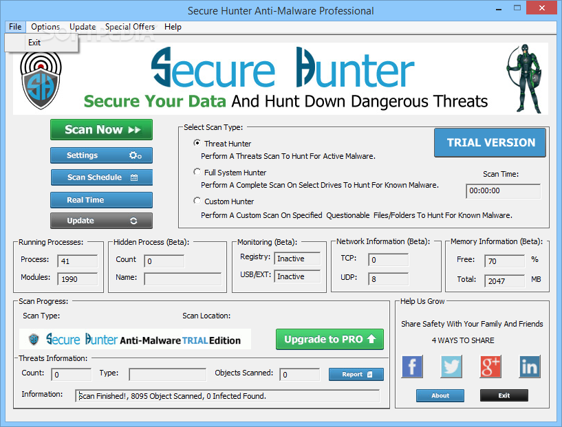562x427 pixels.
Task: Click Upgrade to PRO
Action: 329,339
